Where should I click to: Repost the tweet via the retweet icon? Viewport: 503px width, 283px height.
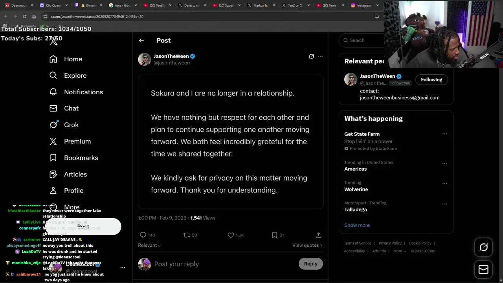tap(187, 235)
